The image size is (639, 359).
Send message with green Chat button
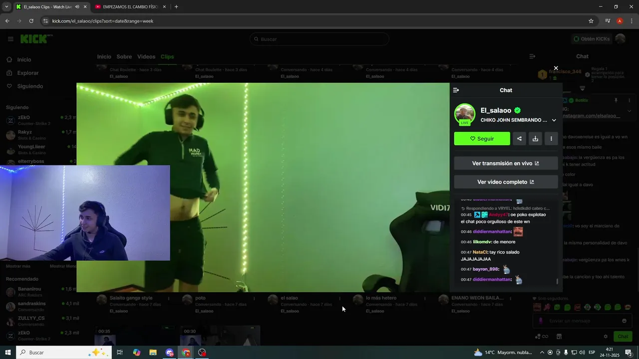point(623,337)
